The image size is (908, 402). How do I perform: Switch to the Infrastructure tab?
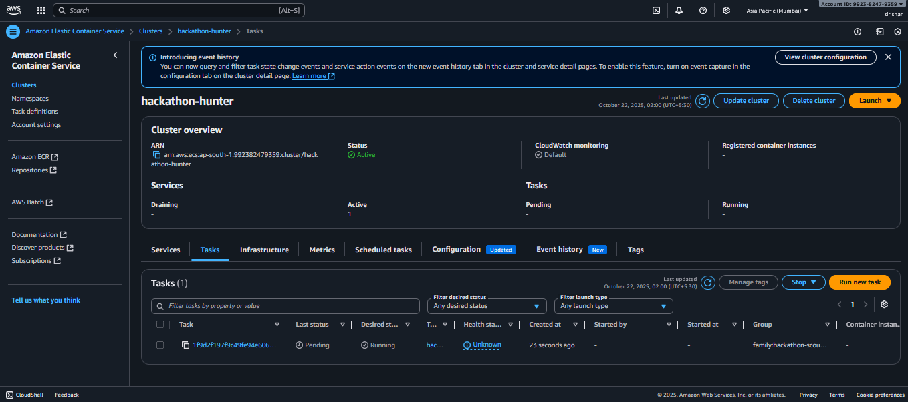264,250
